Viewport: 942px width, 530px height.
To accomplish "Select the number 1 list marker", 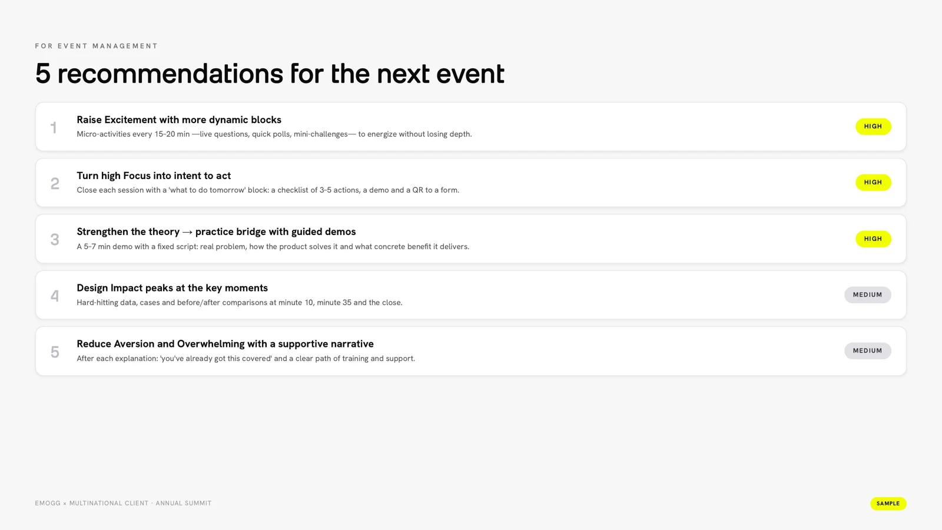I will click(x=54, y=128).
